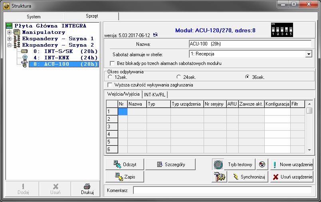This screenshot has width=321, height=202.
Task: Select the 12sek. polling period
Action: (110, 77)
